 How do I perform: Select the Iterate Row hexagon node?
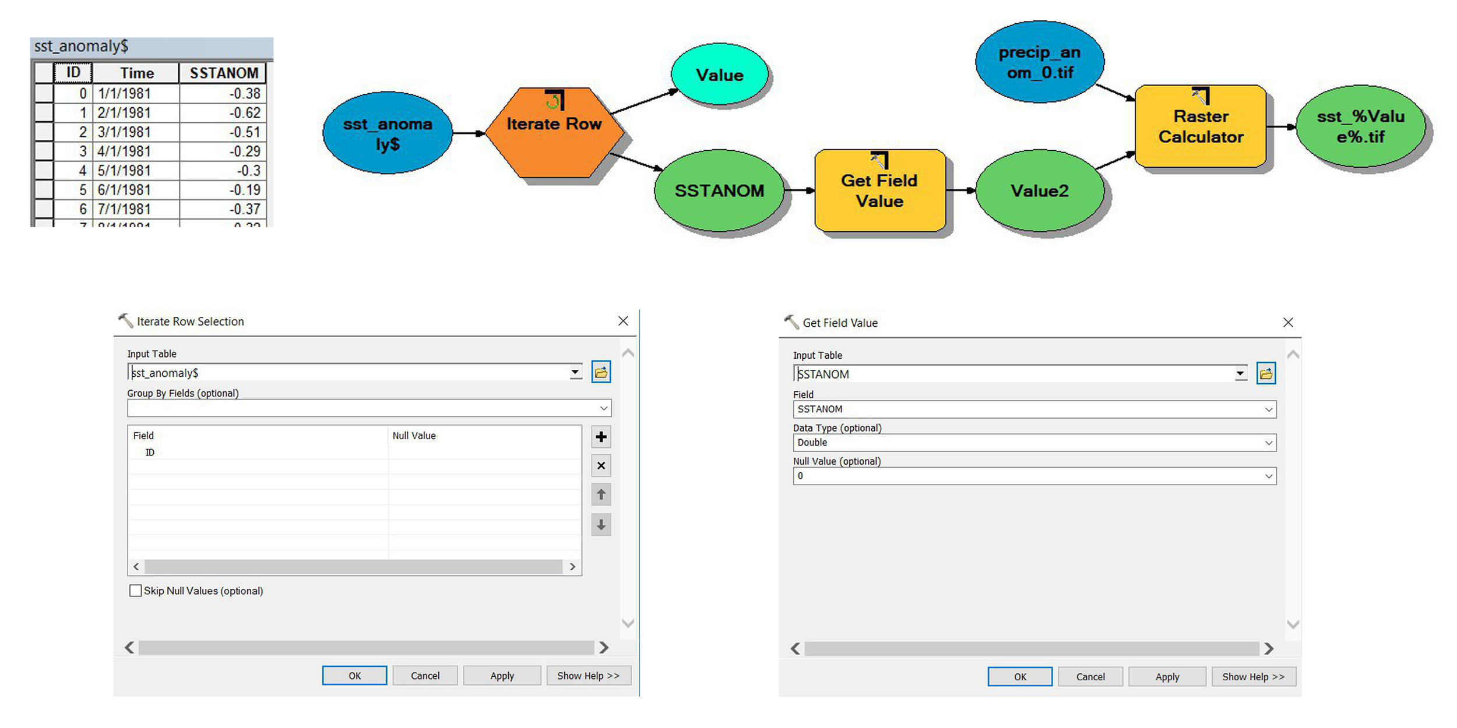(554, 133)
